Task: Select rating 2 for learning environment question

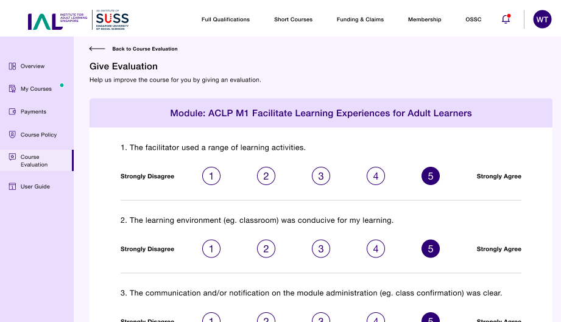Action: (266, 249)
